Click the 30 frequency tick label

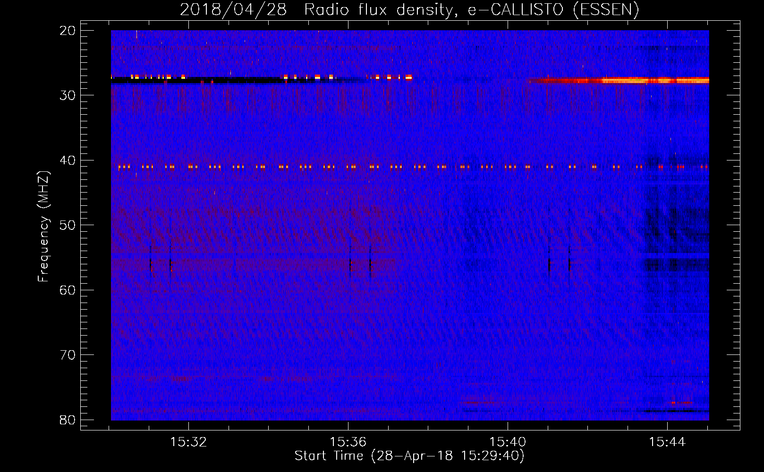point(68,95)
